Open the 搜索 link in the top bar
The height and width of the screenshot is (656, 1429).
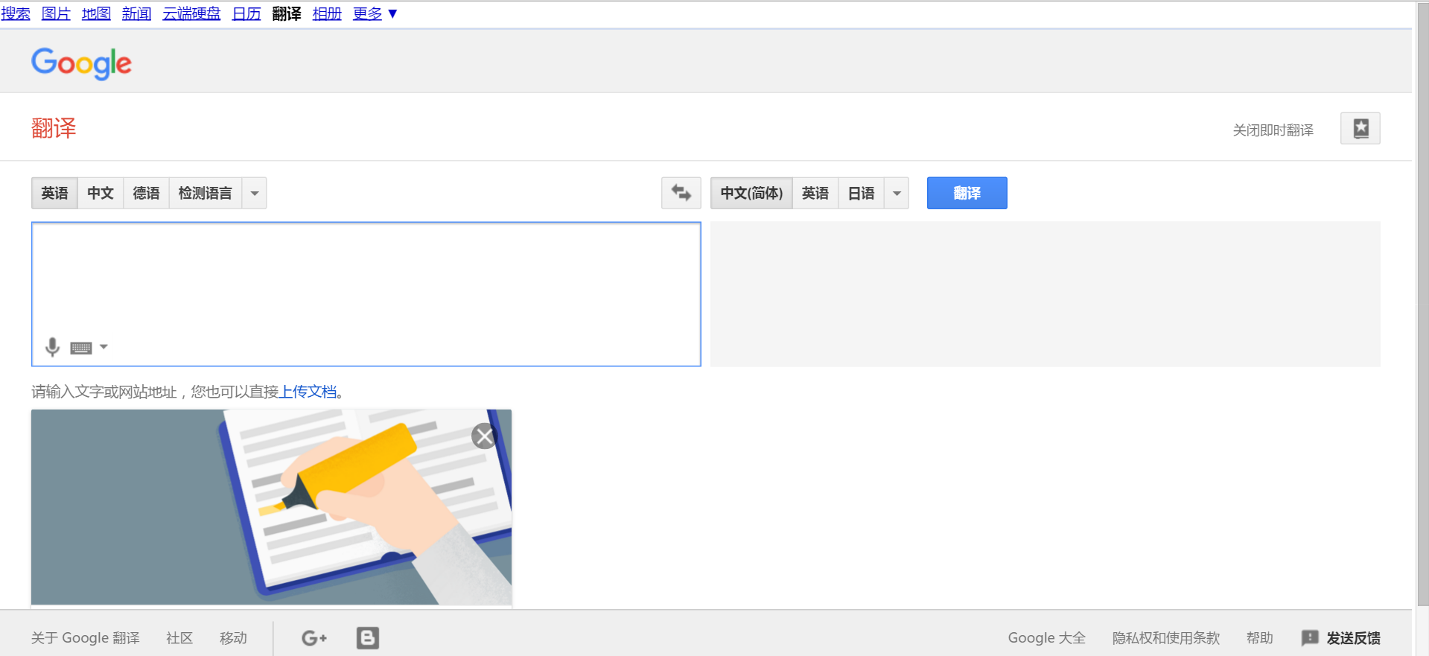pyautogui.click(x=16, y=13)
